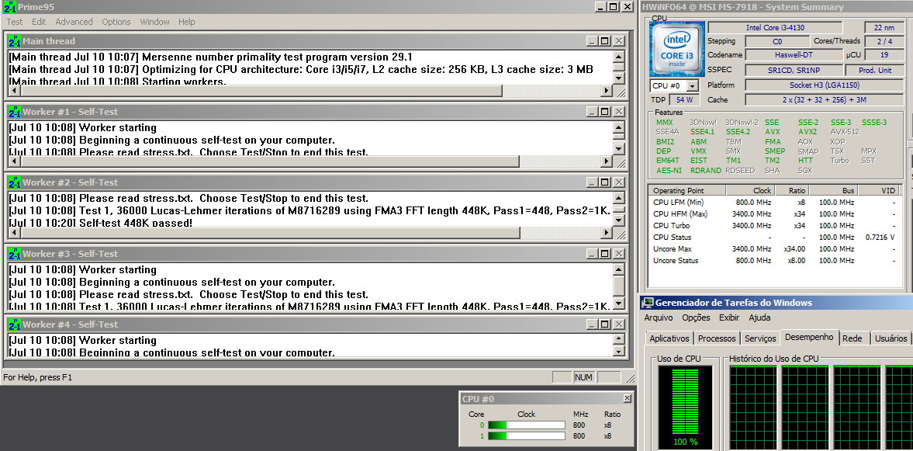Switch to the Usuários tab
The image size is (913, 451).
click(x=891, y=338)
